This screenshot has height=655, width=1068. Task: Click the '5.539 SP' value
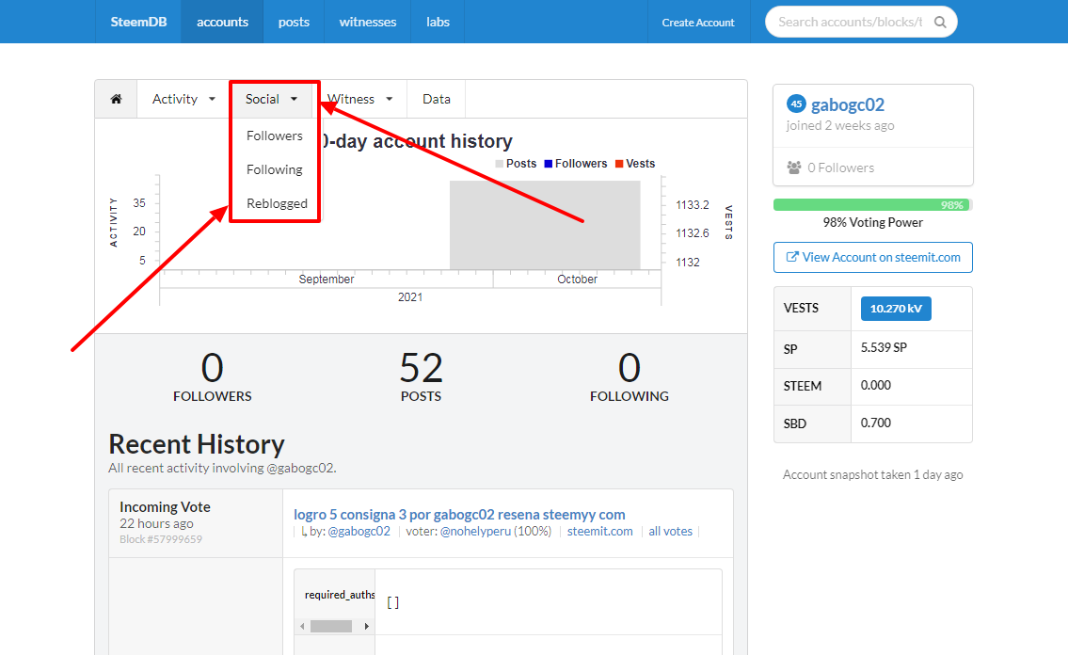coord(884,347)
